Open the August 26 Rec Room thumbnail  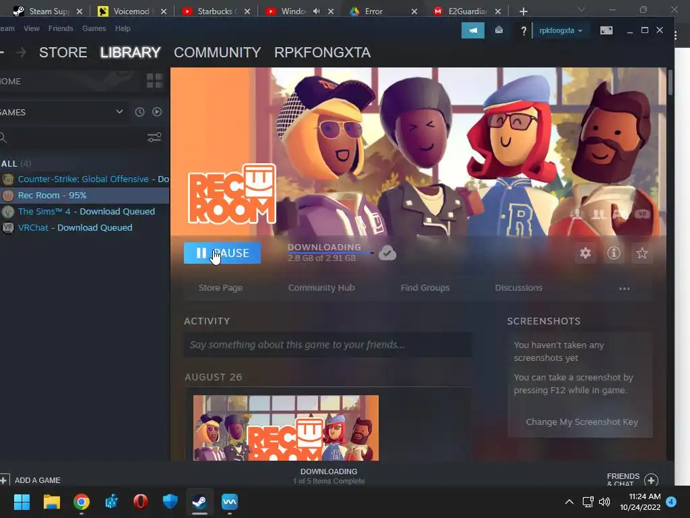click(286, 428)
